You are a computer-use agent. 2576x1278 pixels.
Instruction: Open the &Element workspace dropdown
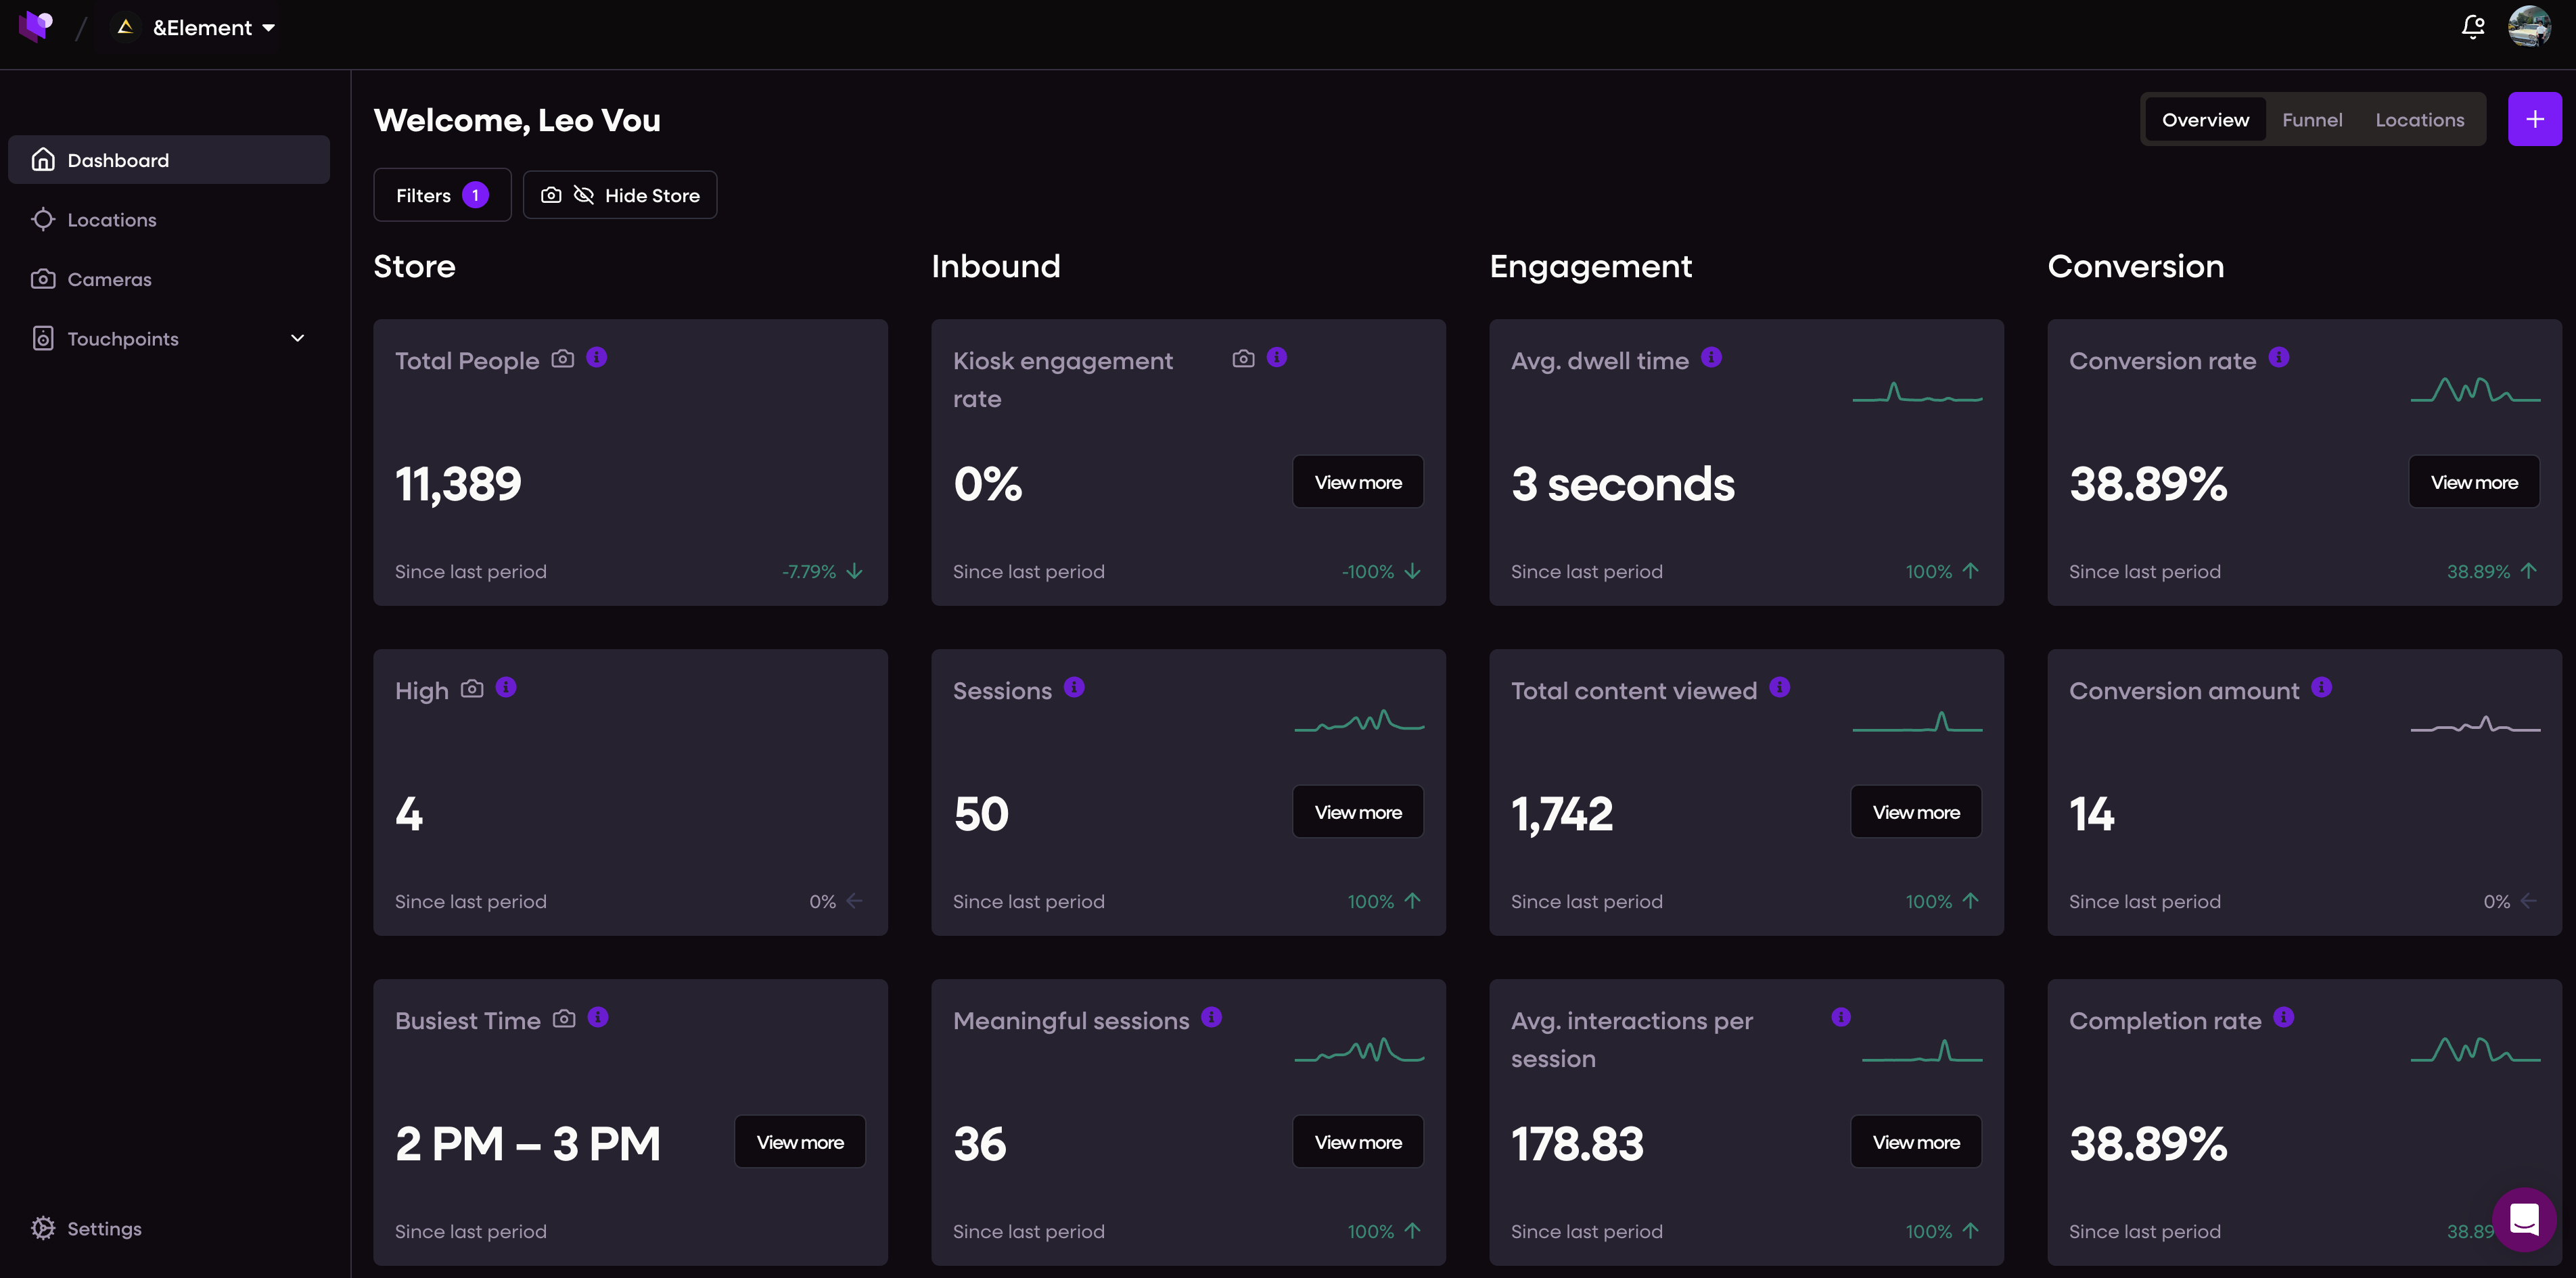coord(195,27)
